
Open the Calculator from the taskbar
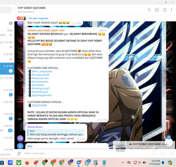pyautogui.click(x=96, y=162)
